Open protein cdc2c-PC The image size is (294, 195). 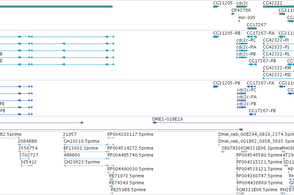click(x=246, y=90)
